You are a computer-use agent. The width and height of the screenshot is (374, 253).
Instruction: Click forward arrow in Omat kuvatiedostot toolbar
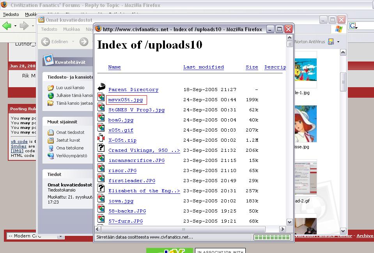(x=84, y=42)
